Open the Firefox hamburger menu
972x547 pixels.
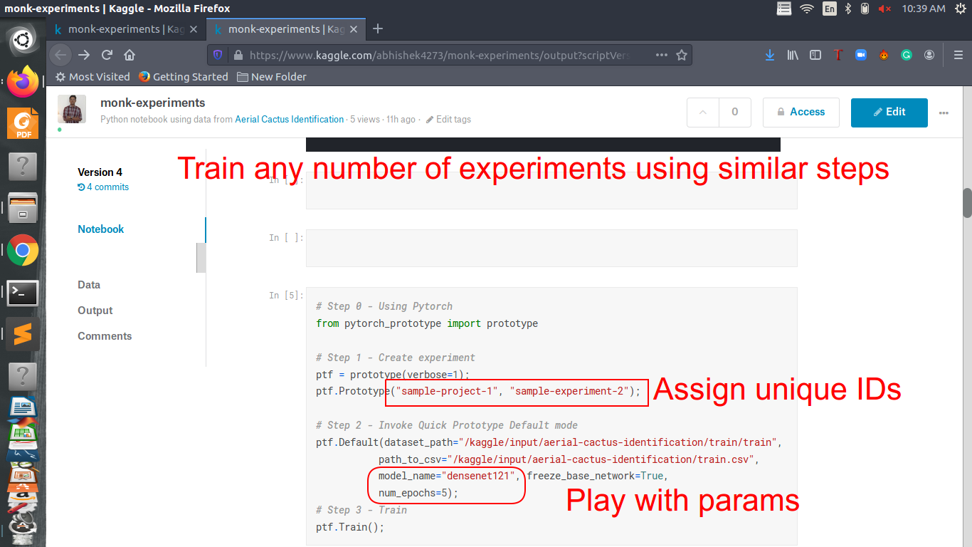pos(958,55)
